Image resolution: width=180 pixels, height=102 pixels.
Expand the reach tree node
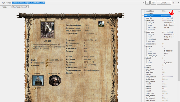[x=145, y=67]
